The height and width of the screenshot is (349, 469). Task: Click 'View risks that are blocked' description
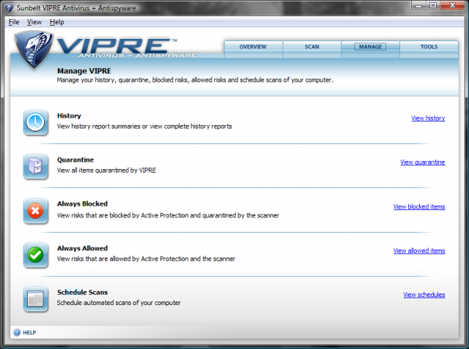click(168, 216)
